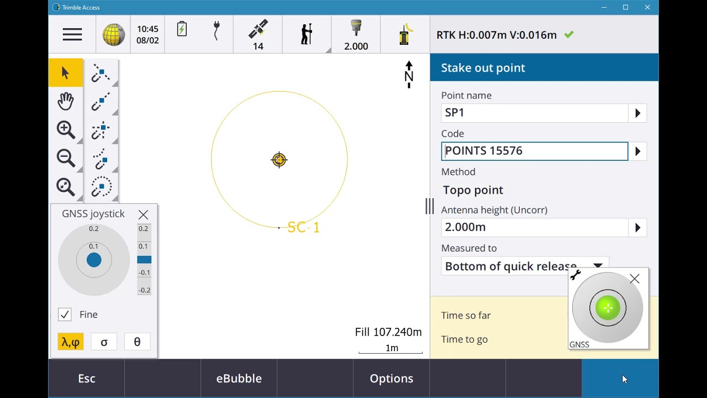Close the GNSS joystick panel
Image resolution: width=707 pixels, height=398 pixels.
click(144, 214)
